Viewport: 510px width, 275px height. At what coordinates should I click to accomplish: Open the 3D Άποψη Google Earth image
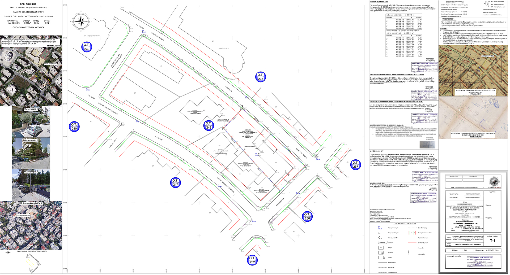click(x=31, y=225)
